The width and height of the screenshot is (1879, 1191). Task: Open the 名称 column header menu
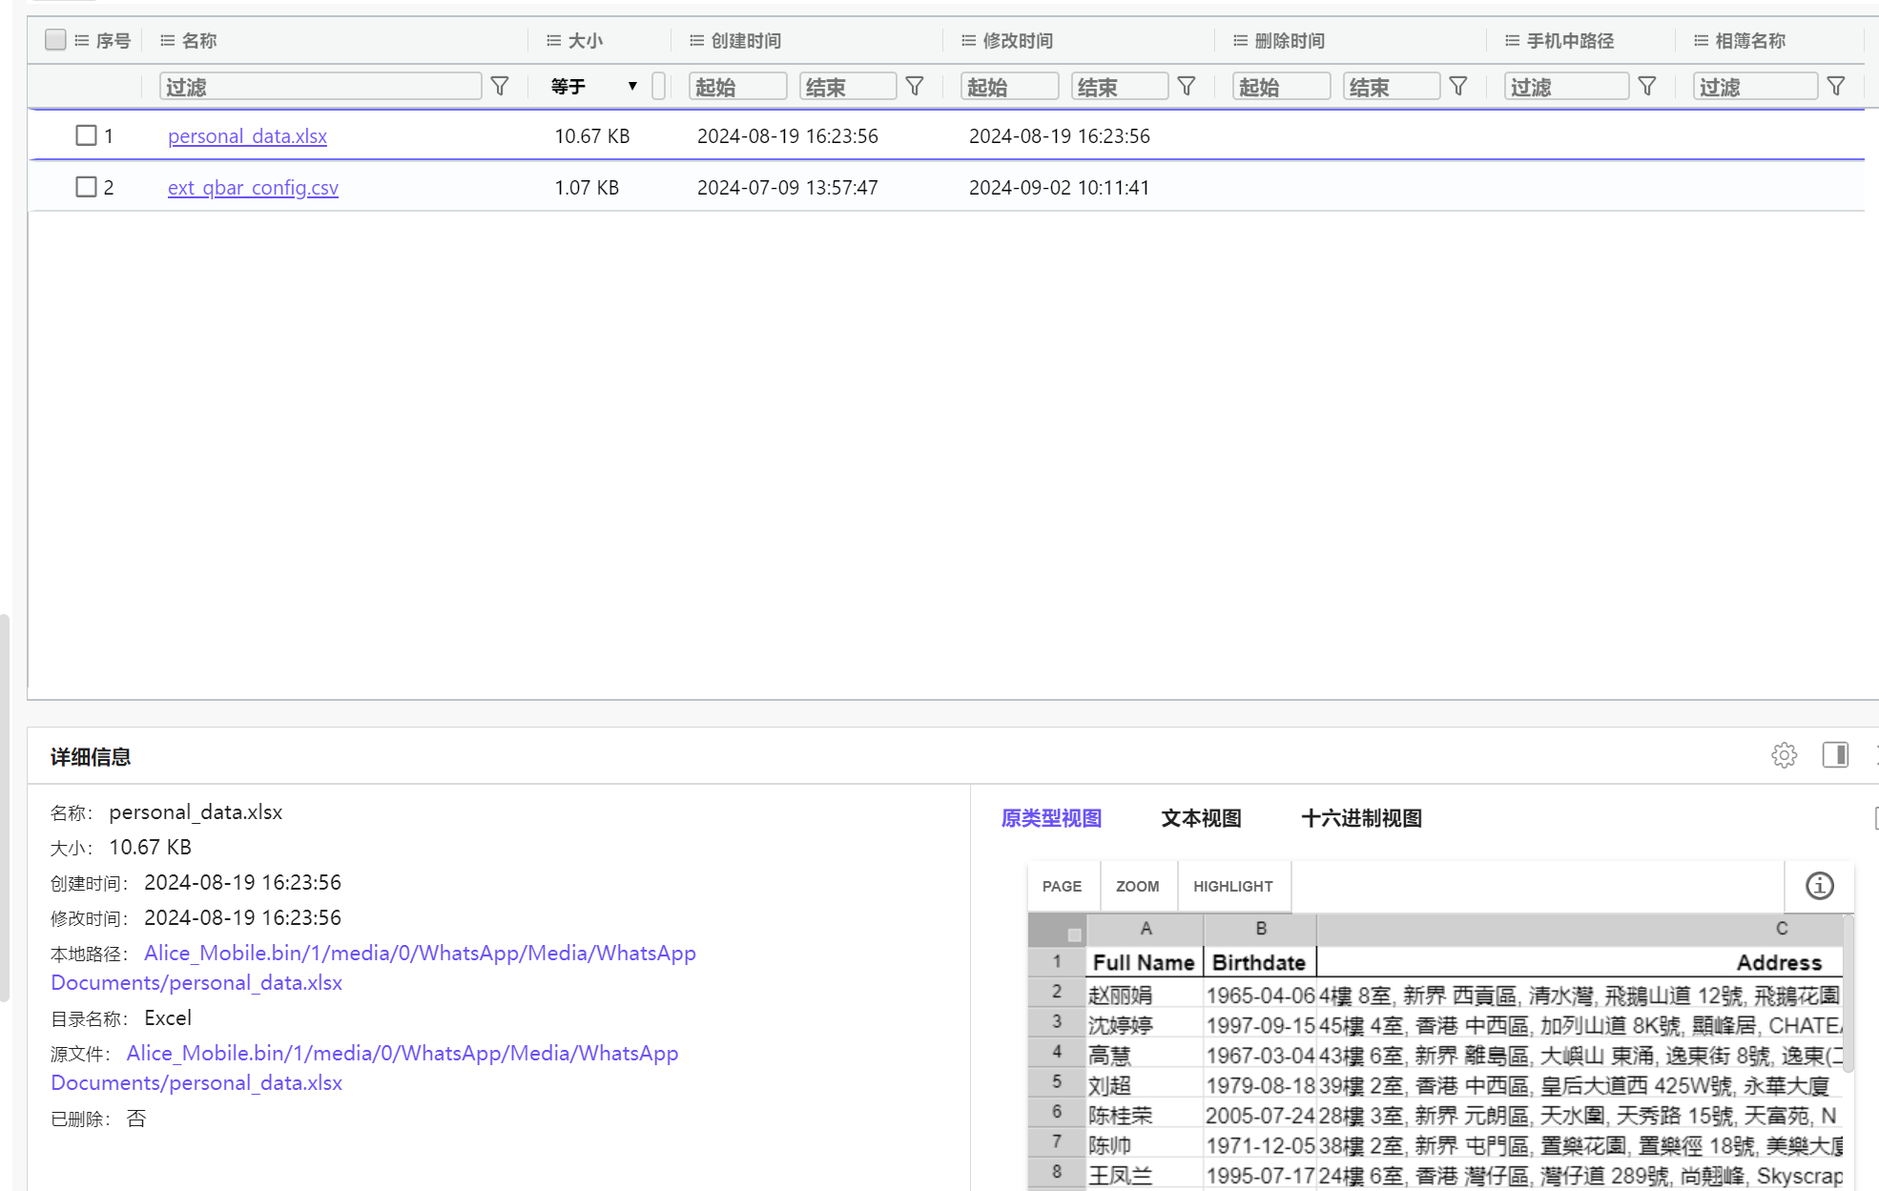(x=167, y=40)
